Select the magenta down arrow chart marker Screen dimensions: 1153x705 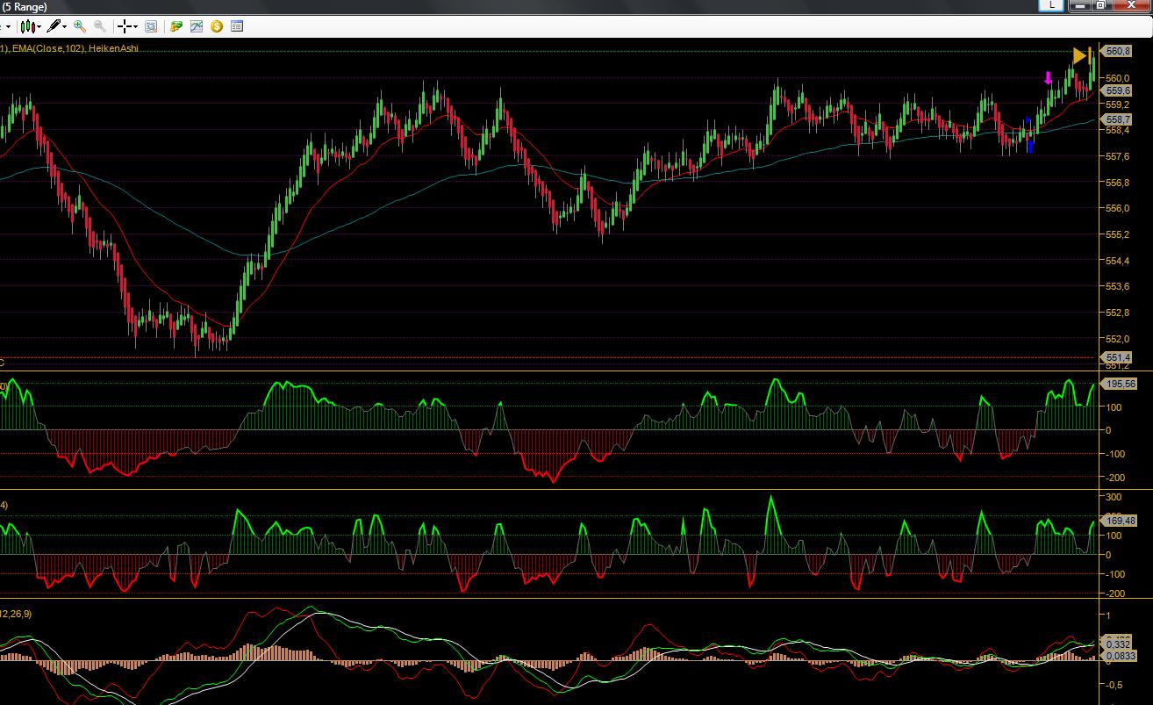click(x=1048, y=78)
